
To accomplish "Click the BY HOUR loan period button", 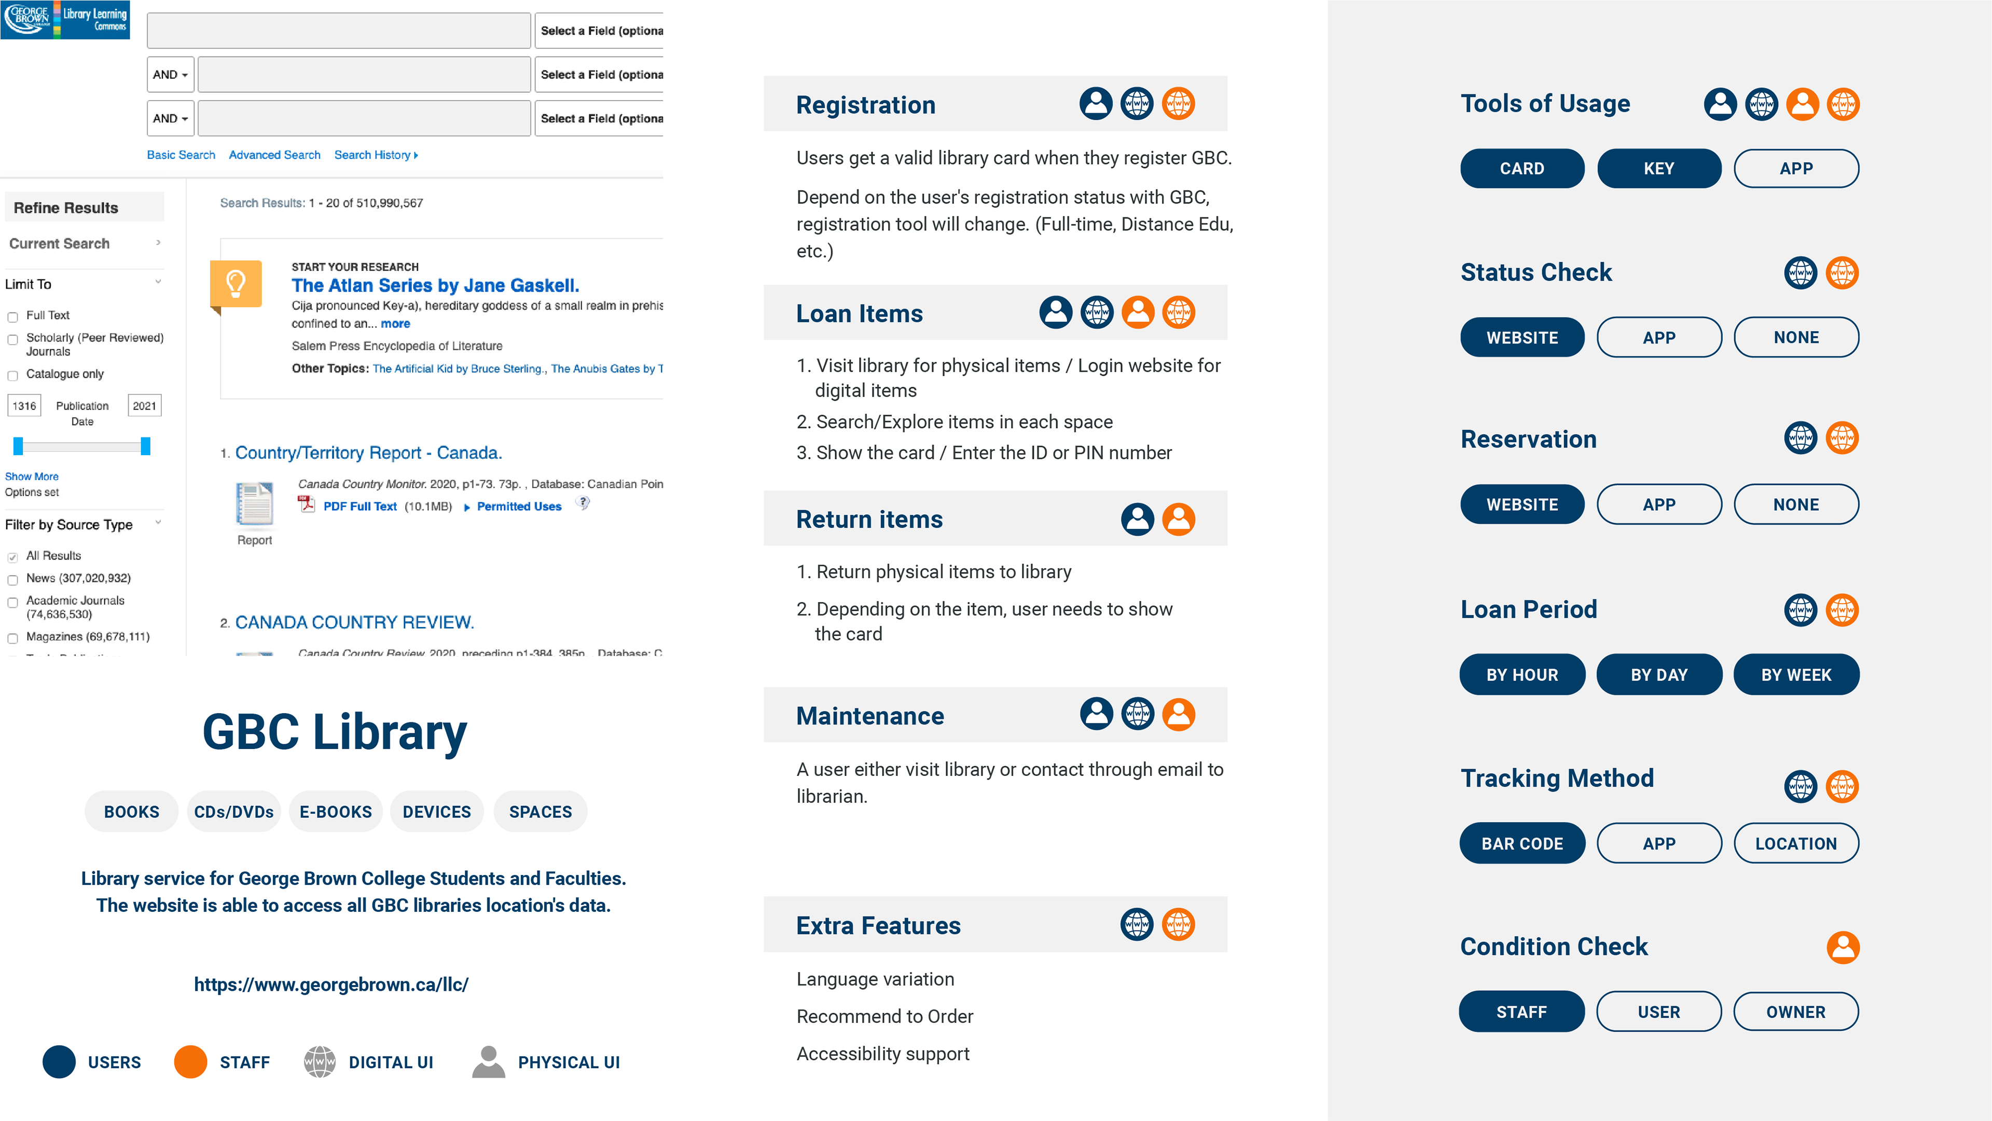I will click(x=1522, y=674).
